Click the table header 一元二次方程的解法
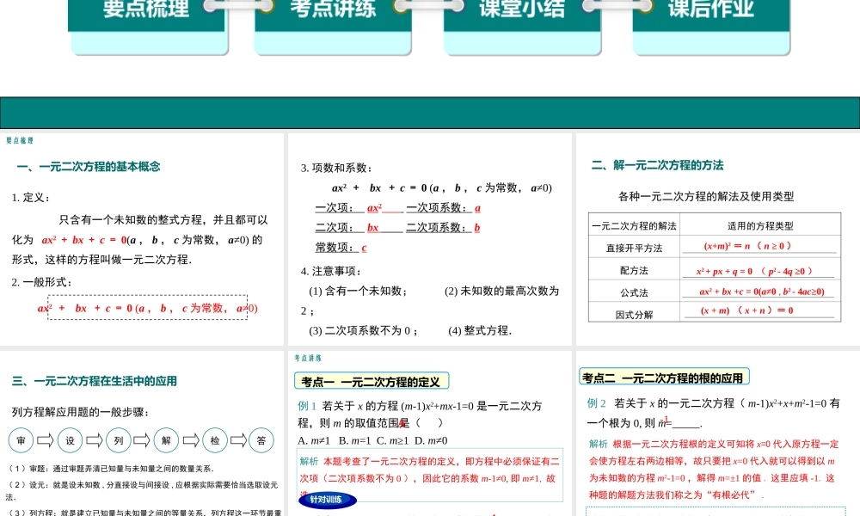860x516 pixels. pyautogui.click(x=634, y=225)
